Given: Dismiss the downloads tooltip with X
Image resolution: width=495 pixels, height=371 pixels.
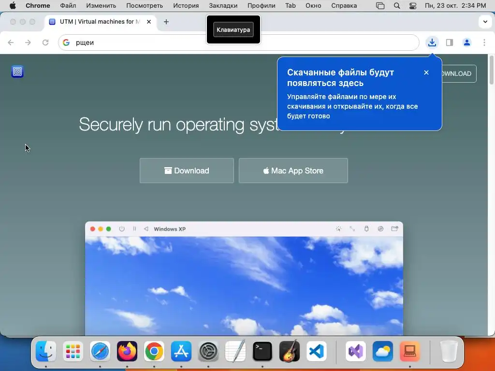Looking at the screenshot, I should coord(426,72).
